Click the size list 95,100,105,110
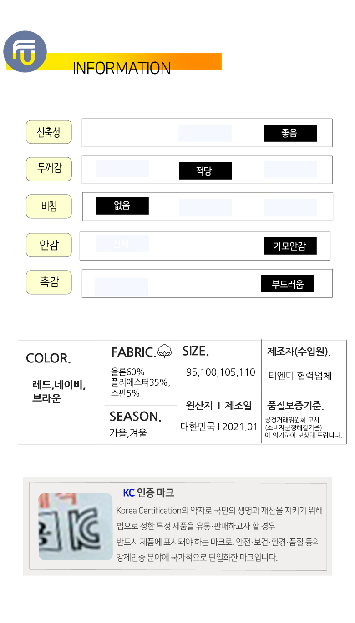355x623 pixels. click(x=221, y=372)
